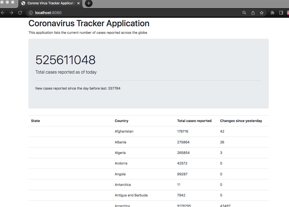Click the 'Total cases reported as of today' text

point(66,72)
